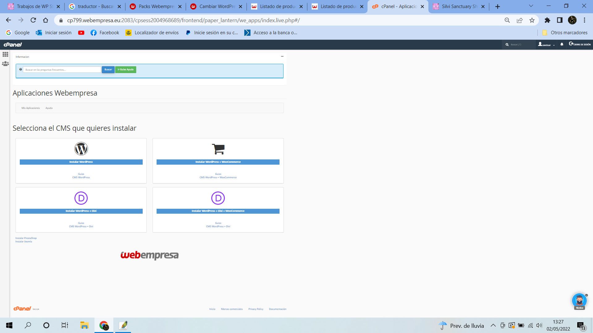The width and height of the screenshot is (593, 333).
Task: Open the YouTube bookmark icon
Action: 81,33
